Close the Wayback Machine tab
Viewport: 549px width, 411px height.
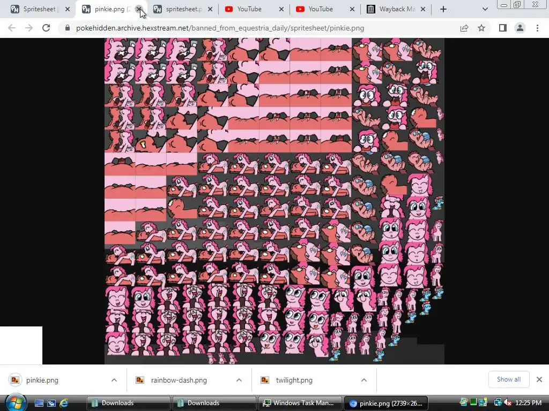pyautogui.click(x=423, y=9)
